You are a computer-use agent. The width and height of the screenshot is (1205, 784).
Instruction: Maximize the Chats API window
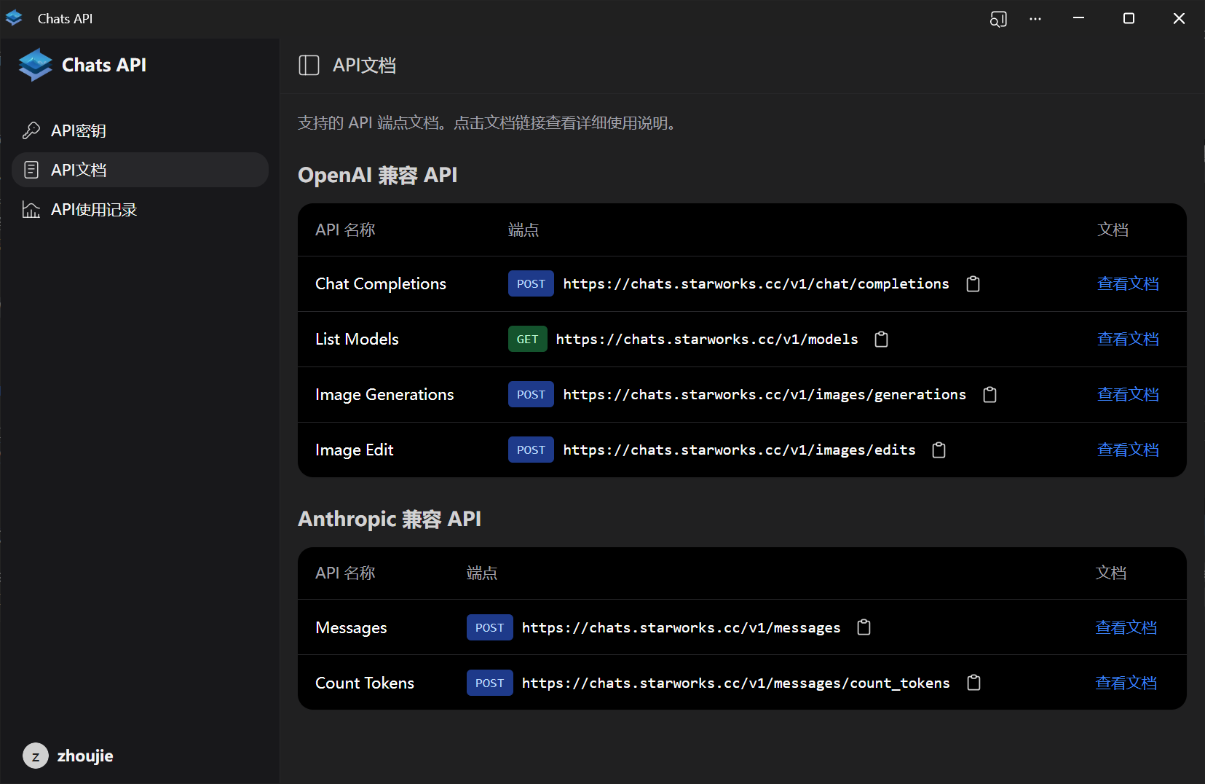point(1129,18)
